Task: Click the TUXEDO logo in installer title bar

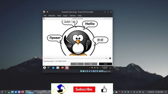Action: (44, 19)
